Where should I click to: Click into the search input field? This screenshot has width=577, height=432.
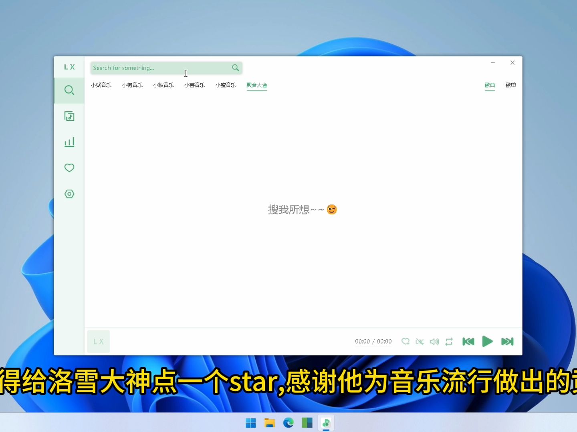pyautogui.click(x=160, y=68)
